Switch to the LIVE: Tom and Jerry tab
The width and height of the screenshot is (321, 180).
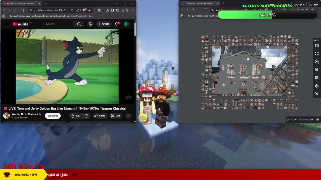22,3
